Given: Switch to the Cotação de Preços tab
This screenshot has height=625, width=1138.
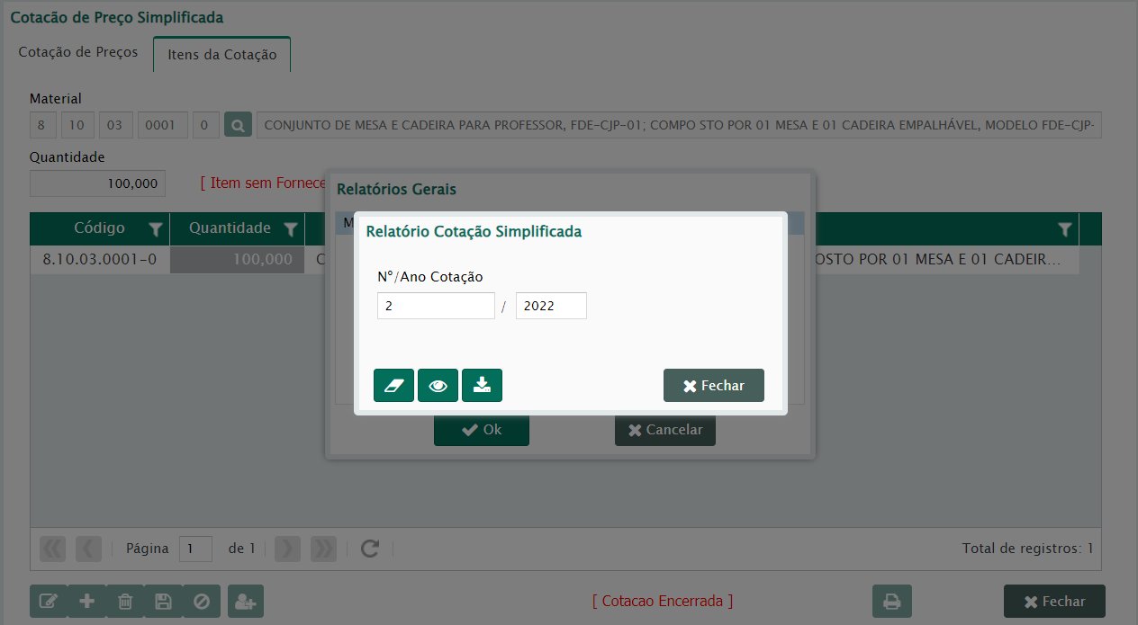Looking at the screenshot, I should 78,52.
